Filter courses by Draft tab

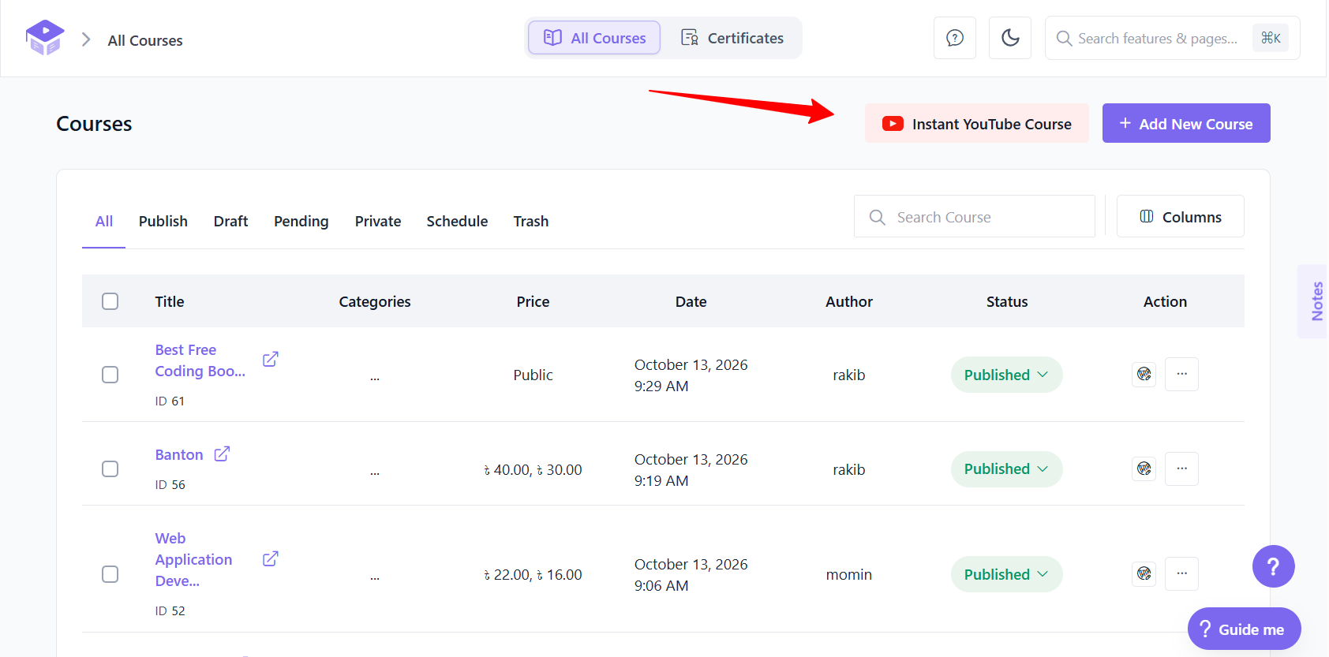tap(230, 222)
